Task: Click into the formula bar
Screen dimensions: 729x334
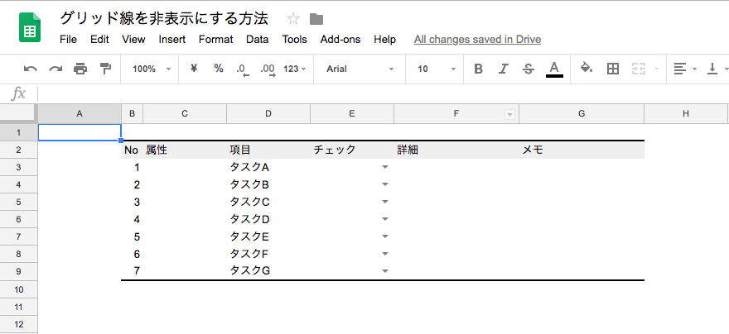Action: click(382, 94)
